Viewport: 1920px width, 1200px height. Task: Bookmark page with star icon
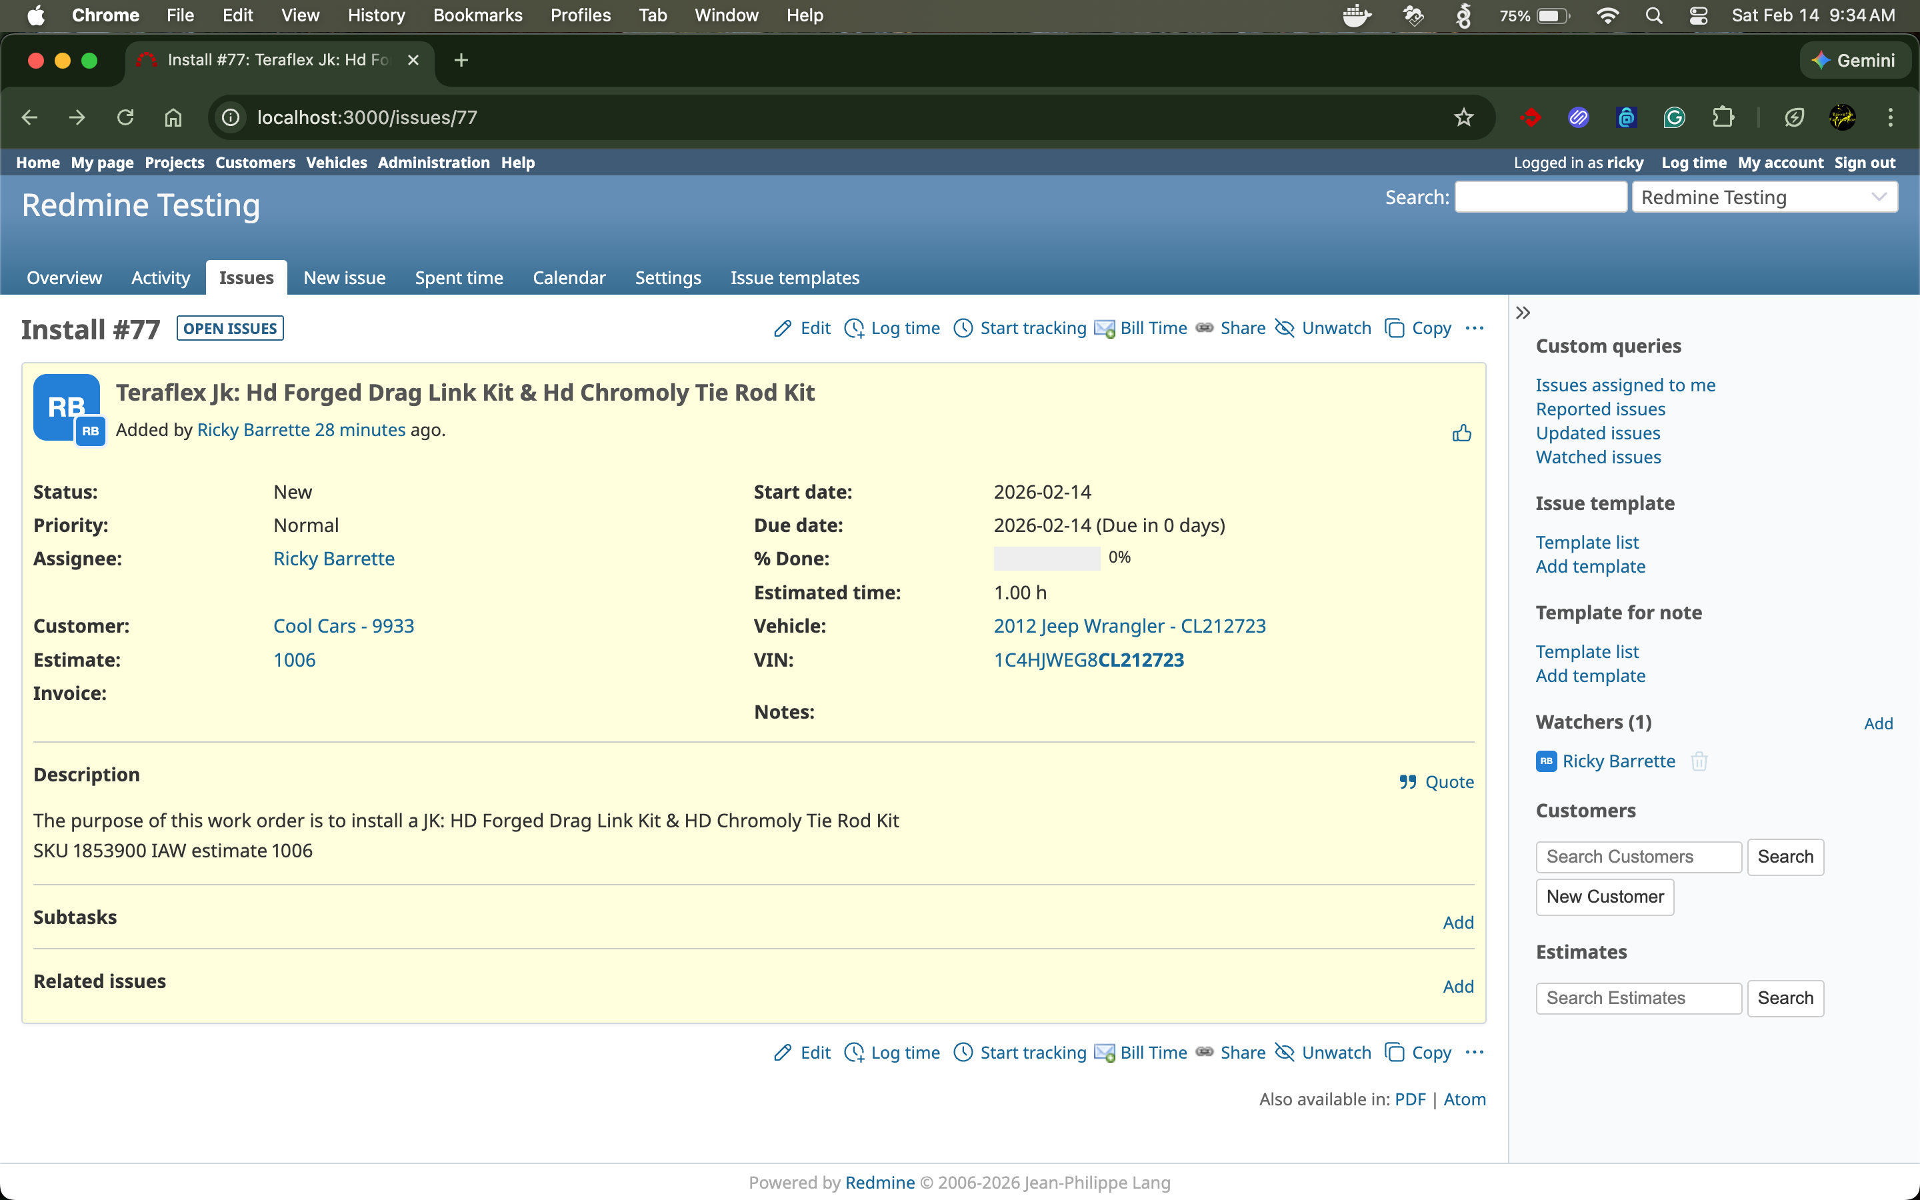pyautogui.click(x=1463, y=117)
